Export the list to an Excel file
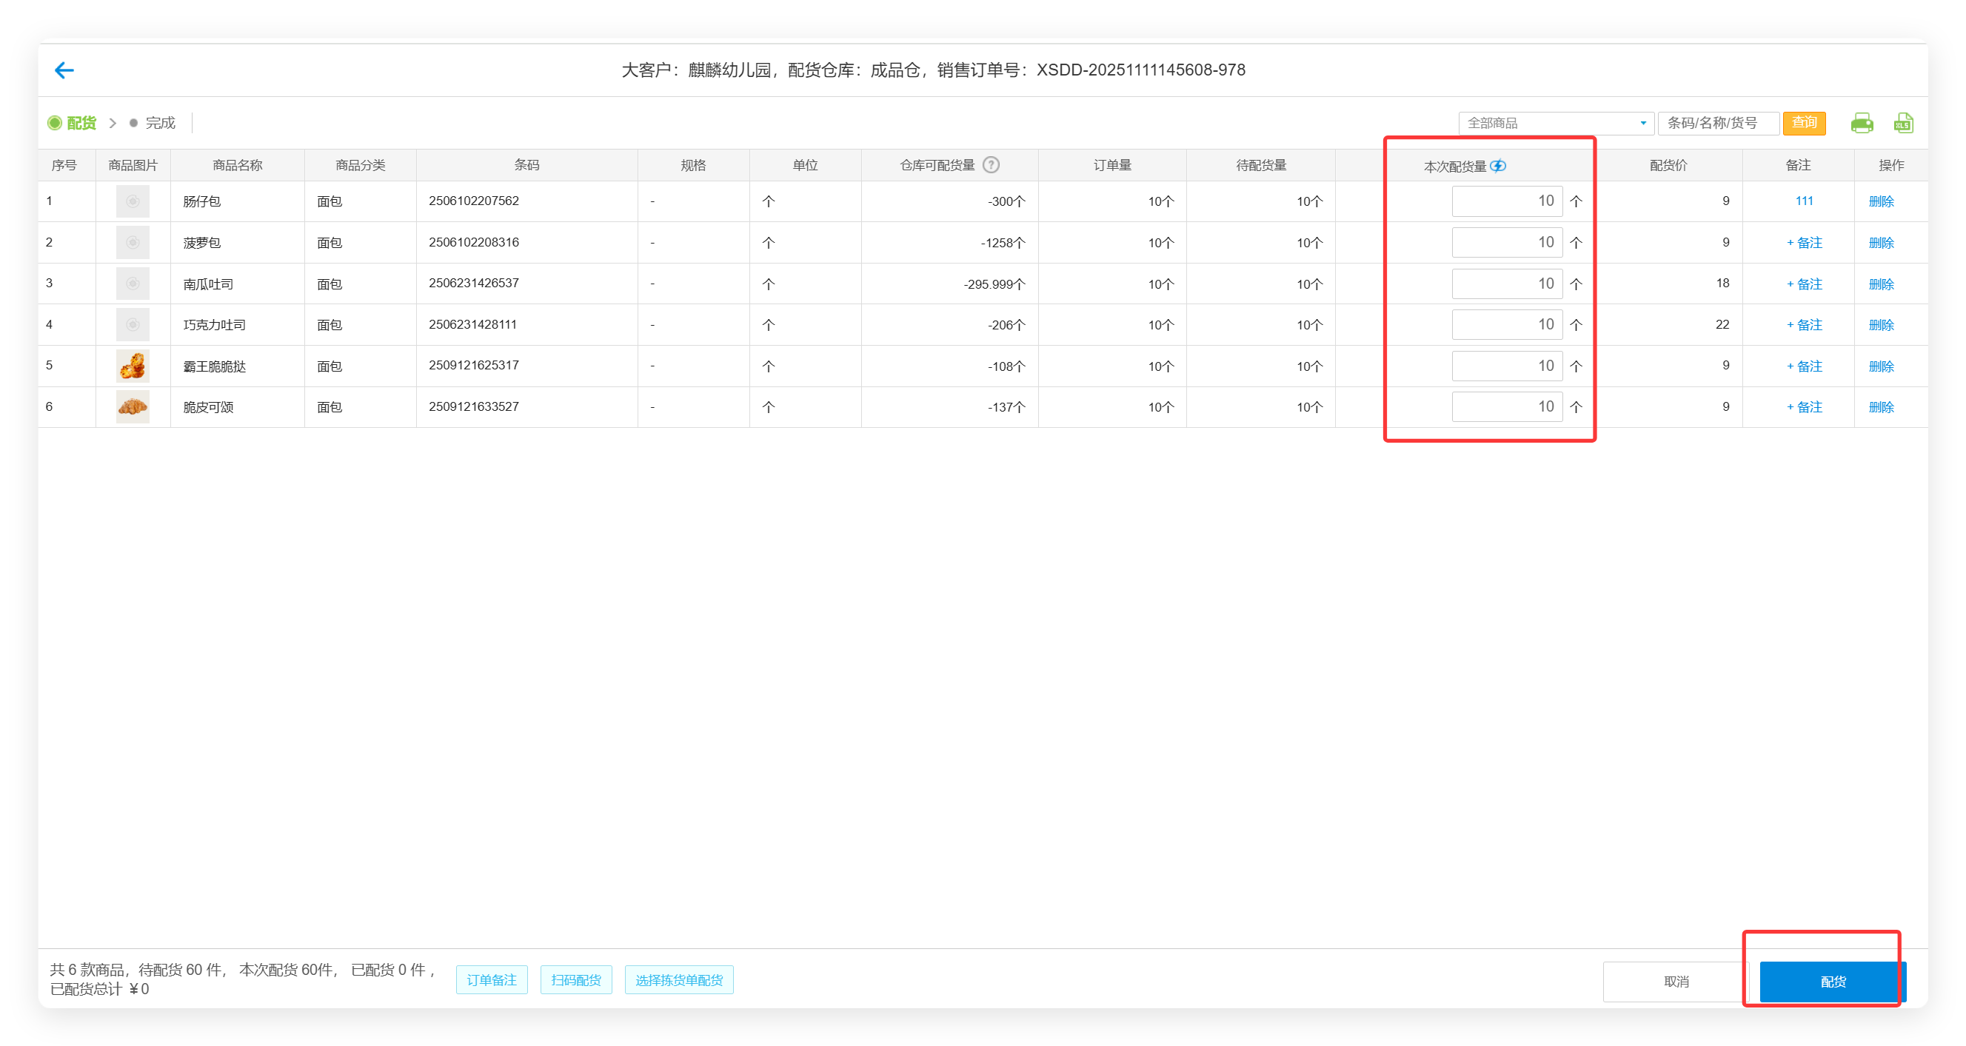 pos(1903,123)
